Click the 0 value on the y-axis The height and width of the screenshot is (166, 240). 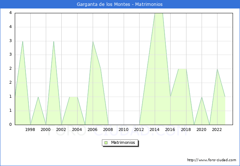10,124
